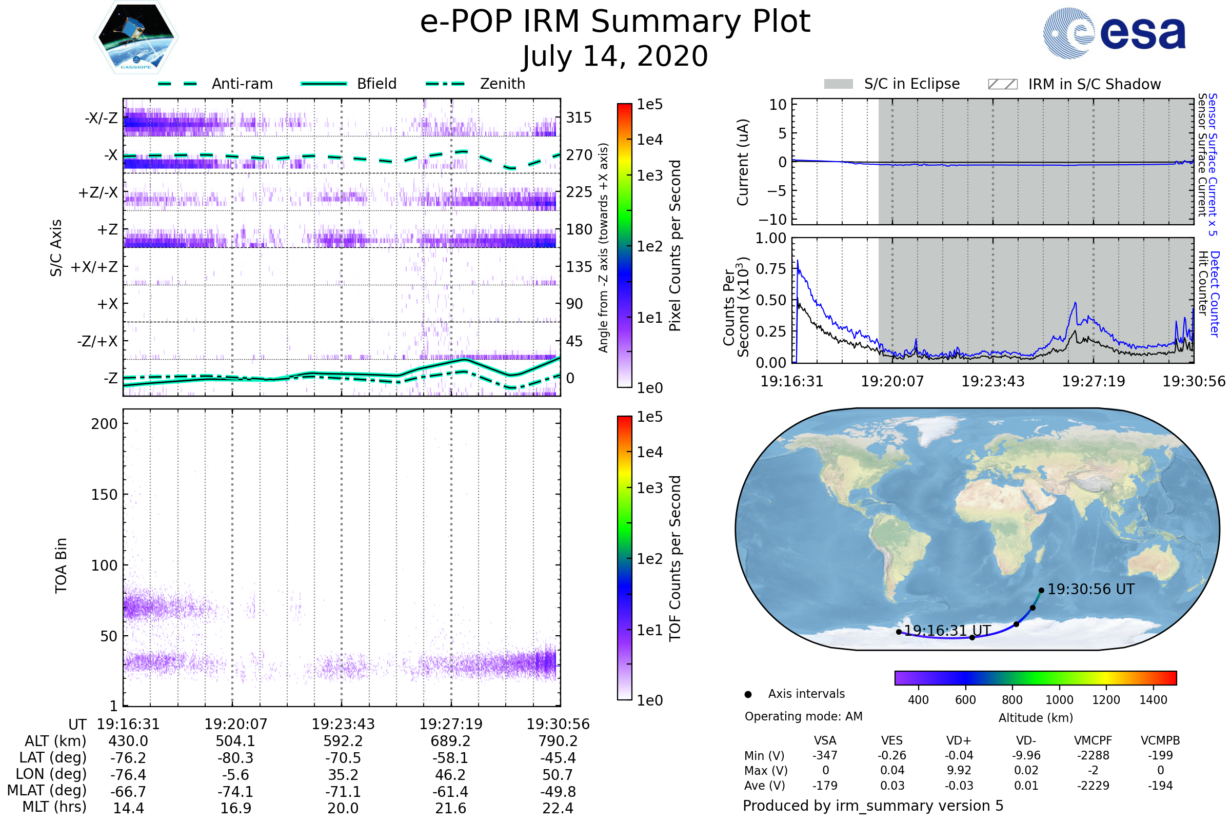Click the Bfield solid legend line
1231x821 pixels.
coord(324,84)
